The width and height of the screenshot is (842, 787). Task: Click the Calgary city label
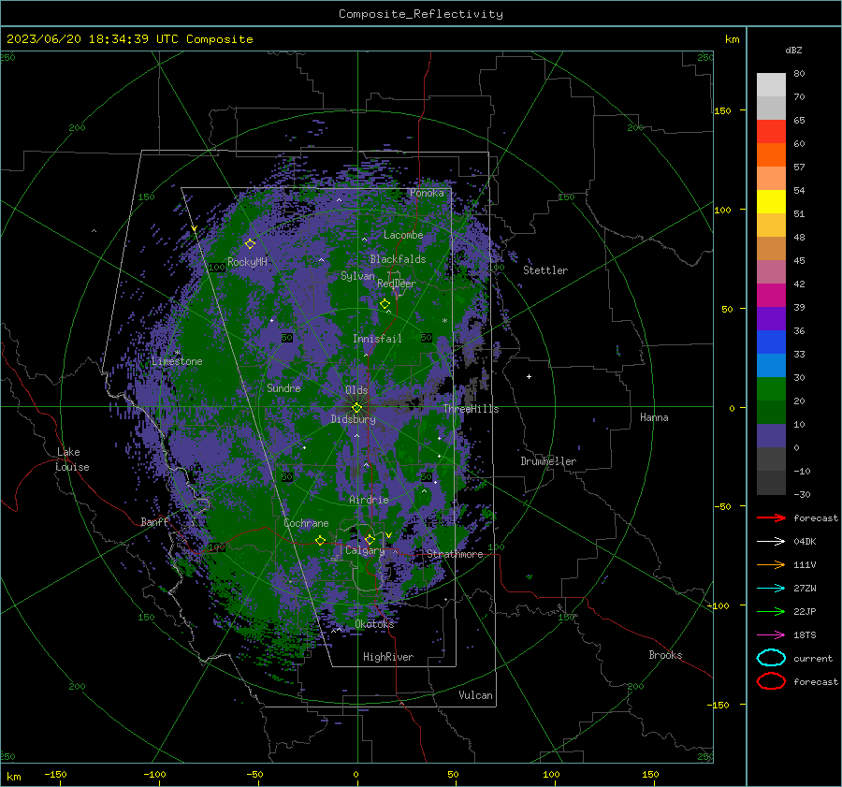coord(365,550)
